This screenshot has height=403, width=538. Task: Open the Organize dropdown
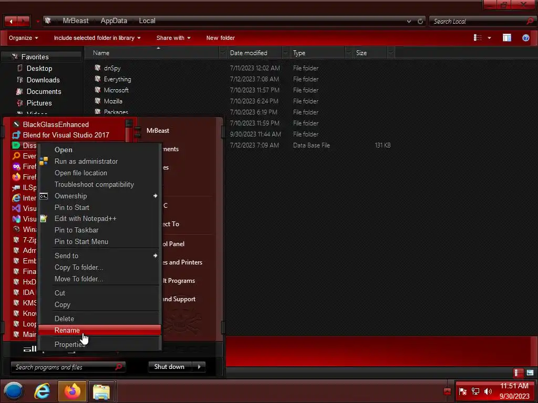point(23,38)
